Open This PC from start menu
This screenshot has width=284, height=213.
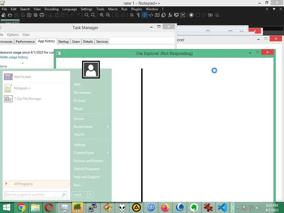[x=79, y=135]
